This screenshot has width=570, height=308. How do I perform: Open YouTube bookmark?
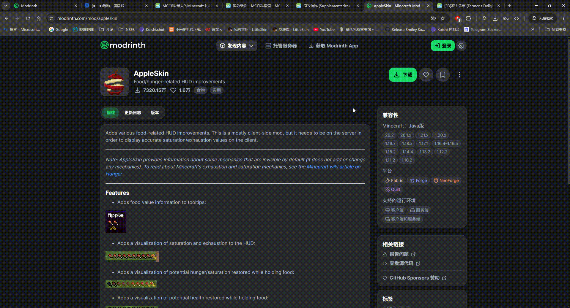click(324, 29)
